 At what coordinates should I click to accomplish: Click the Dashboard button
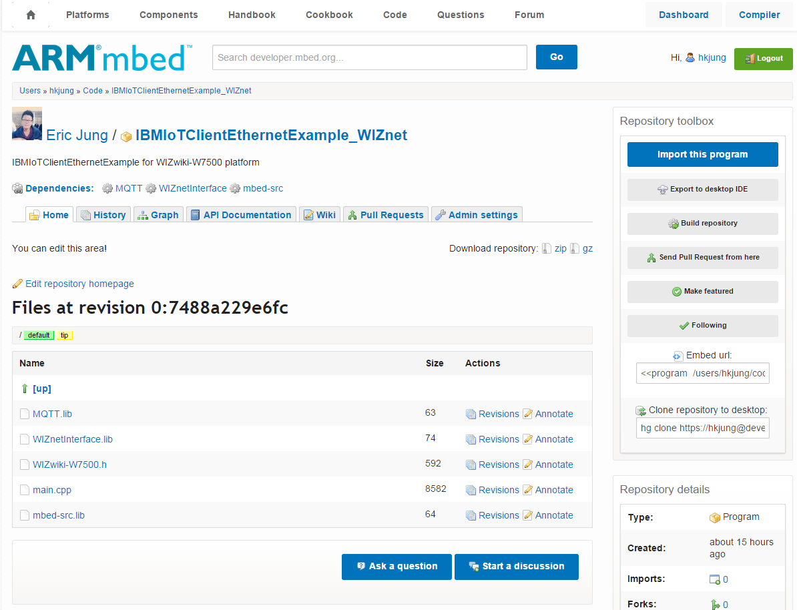[684, 15]
